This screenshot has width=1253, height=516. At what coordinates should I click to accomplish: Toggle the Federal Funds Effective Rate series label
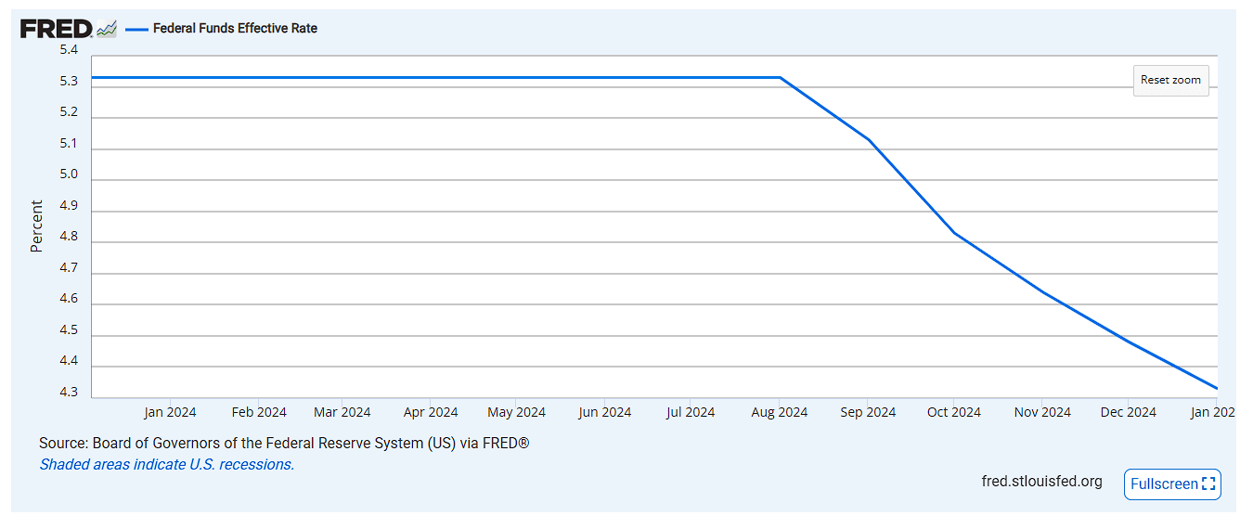(x=235, y=29)
